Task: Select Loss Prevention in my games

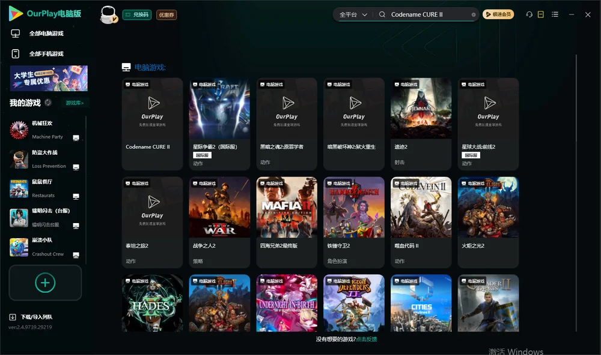Action: (x=45, y=159)
